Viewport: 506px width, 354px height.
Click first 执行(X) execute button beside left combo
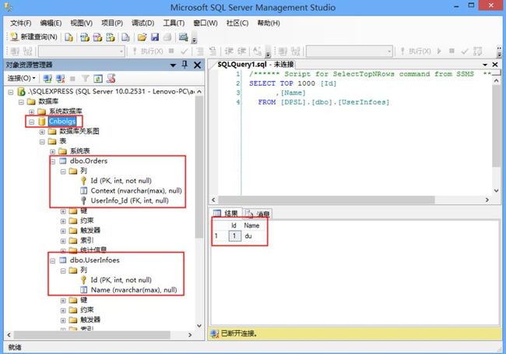pyautogui.click(x=148, y=51)
